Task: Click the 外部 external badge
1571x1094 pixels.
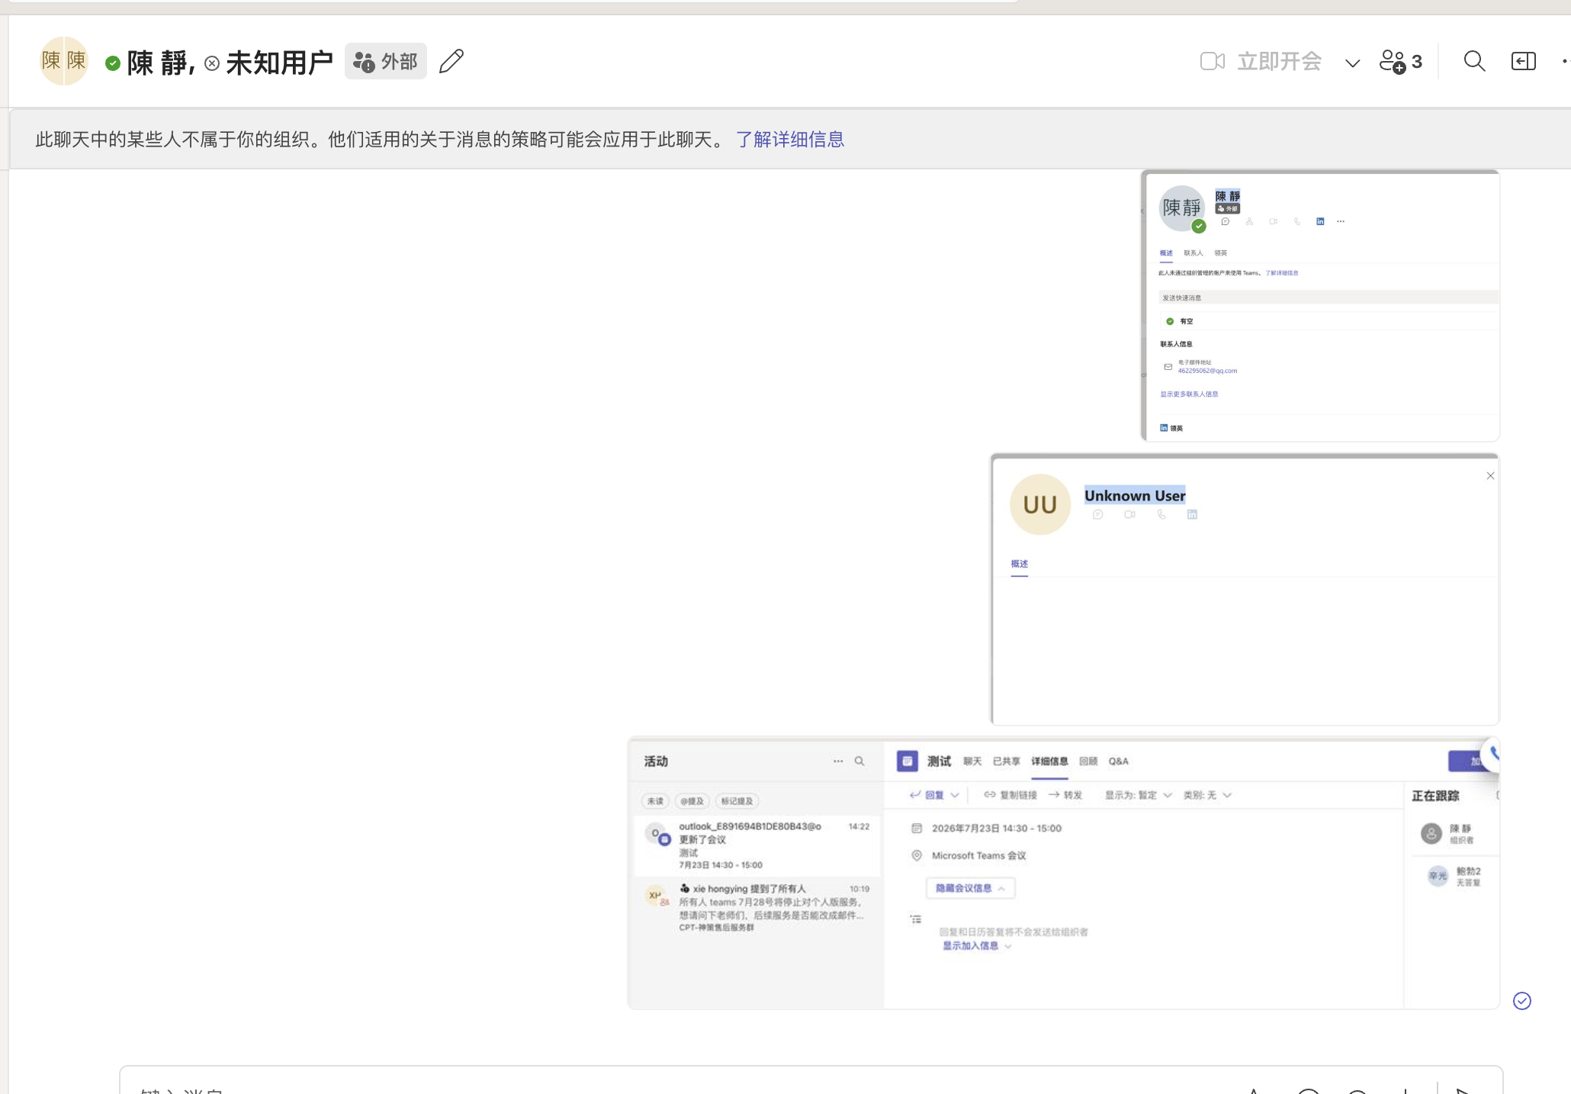Action: [385, 61]
